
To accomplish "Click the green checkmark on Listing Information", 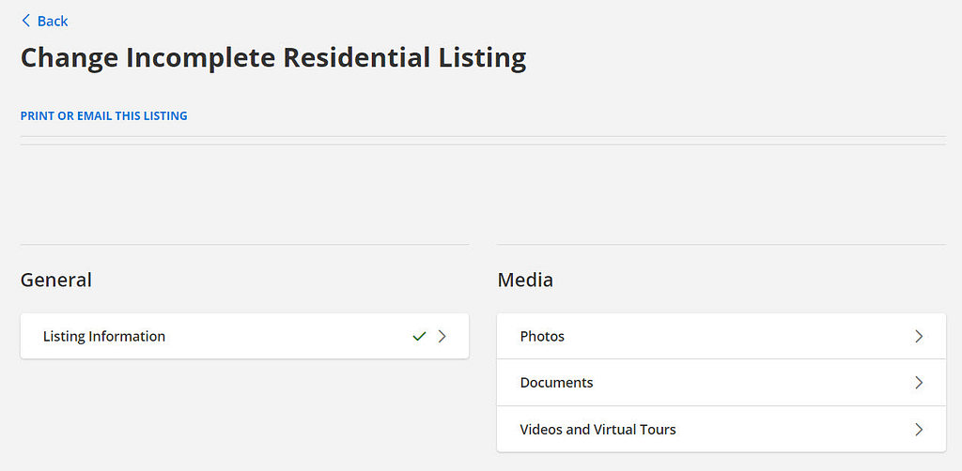I will tap(419, 336).
